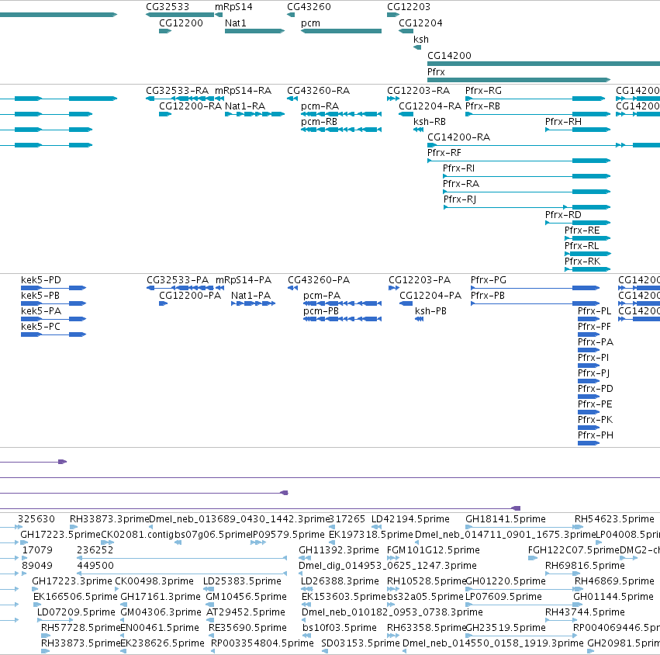Open the CG12200 gene label
Screen dimensions: 660x655
[x=181, y=23]
